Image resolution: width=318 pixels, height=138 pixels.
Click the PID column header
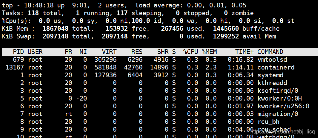[x=19, y=52]
